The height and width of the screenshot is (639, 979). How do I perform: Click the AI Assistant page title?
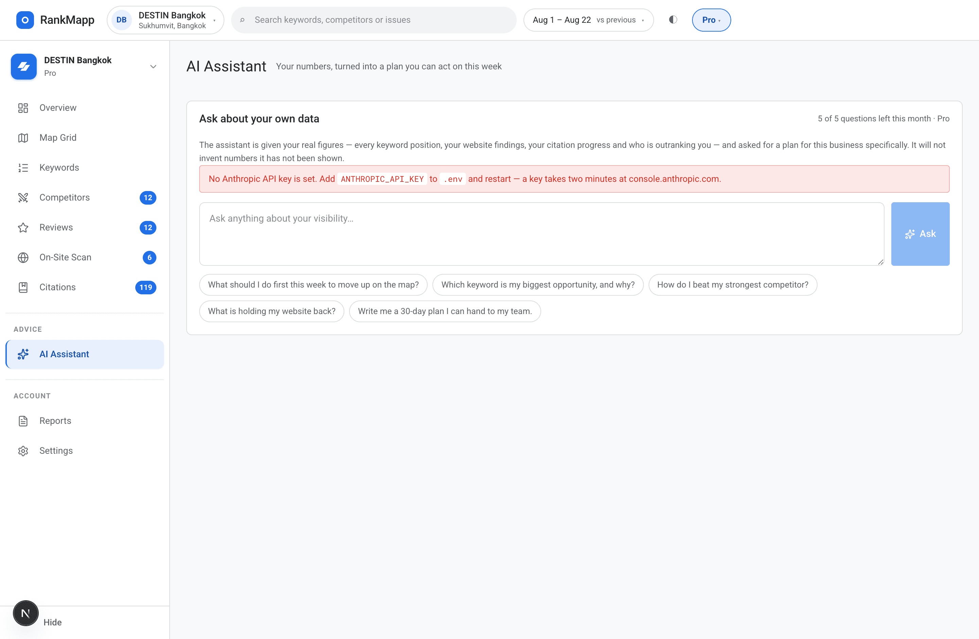pyautogui.click(x=226, y=67)
